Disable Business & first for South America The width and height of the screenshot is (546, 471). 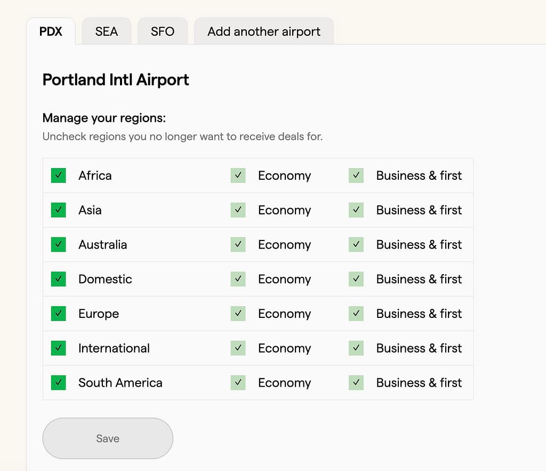[x=356, y=382]
